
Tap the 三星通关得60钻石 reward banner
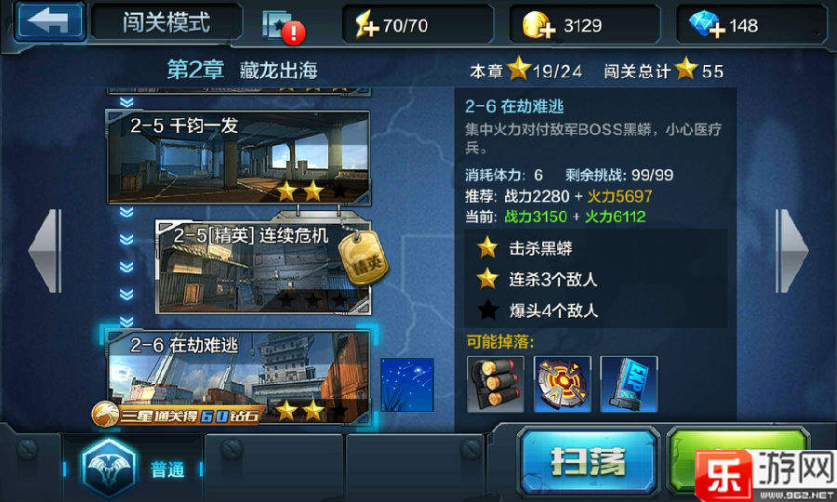coord(178,415)
